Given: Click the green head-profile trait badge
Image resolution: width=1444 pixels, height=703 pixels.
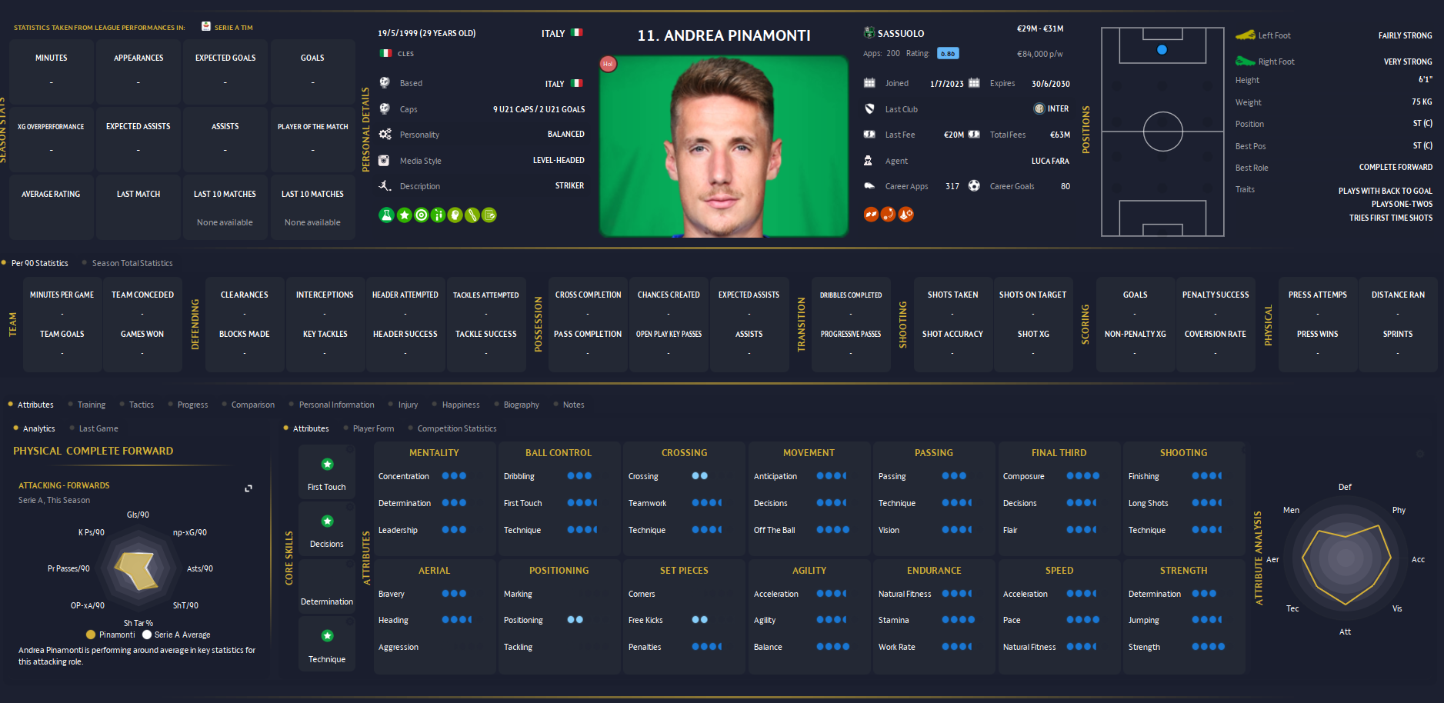Looking at the screenshot, I should (x=455, y=215).
